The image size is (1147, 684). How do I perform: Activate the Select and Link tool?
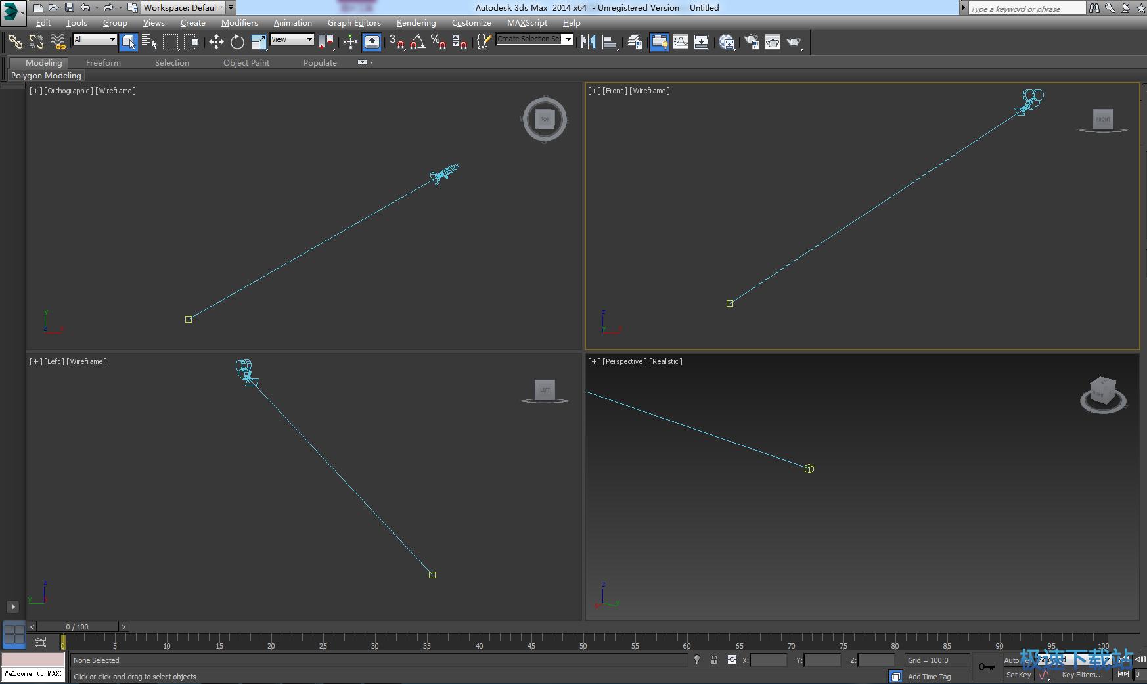(x=15, y=42)
